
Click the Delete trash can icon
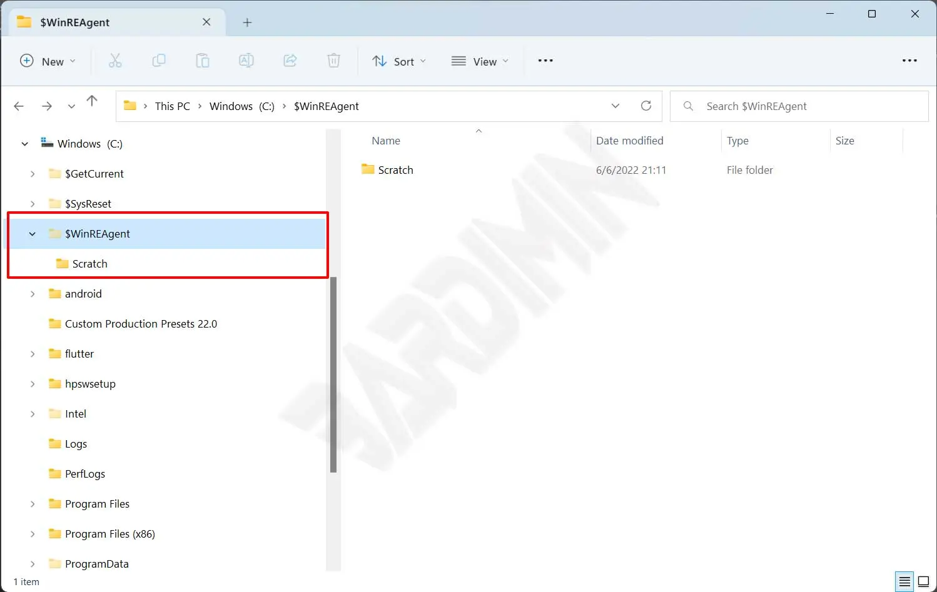(334, 61)
